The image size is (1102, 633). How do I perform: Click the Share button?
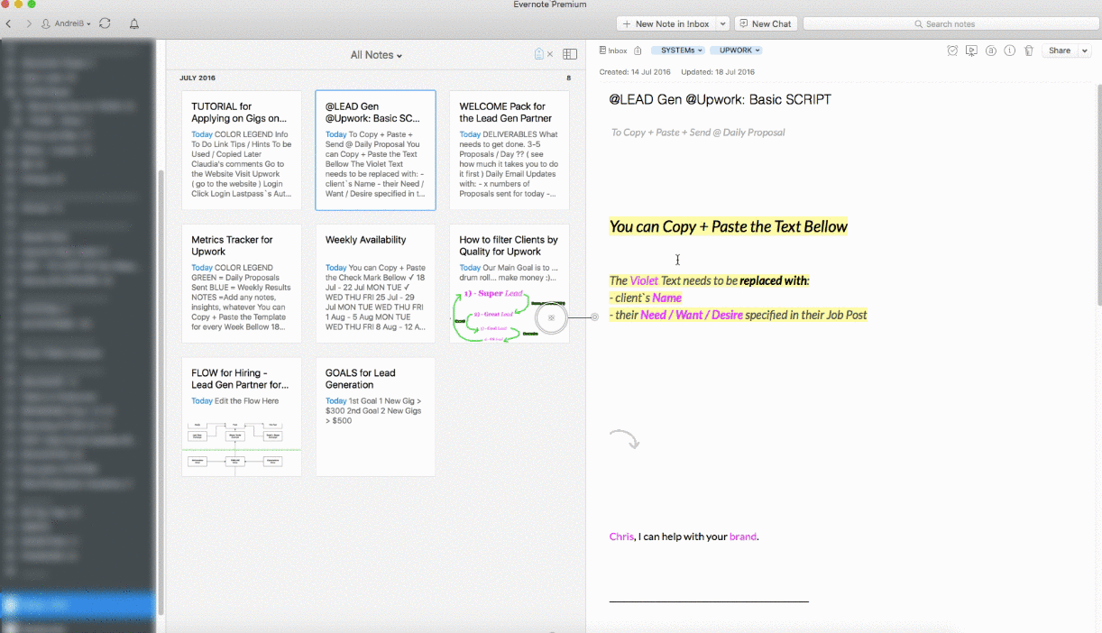click(x=1060, y=50)
